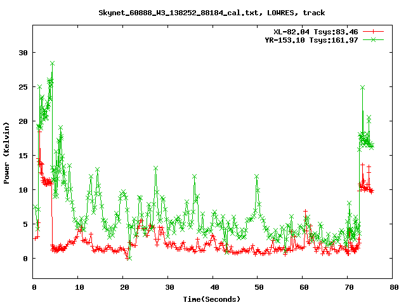Click the Time(Seconds) x-axis label
406x305 pixels.
211,299
